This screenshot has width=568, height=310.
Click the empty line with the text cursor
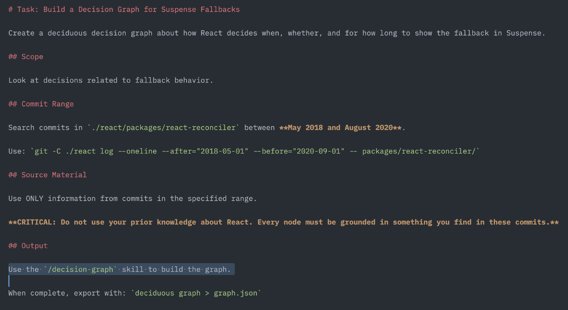[85, 281]
